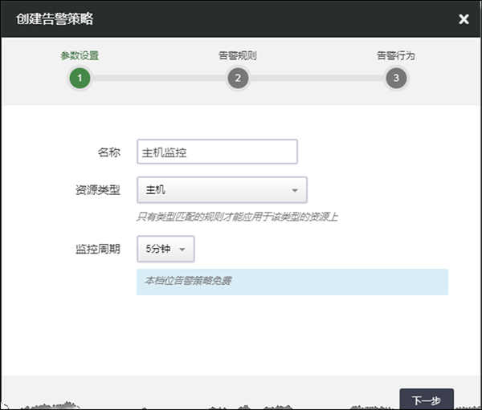Click the step 2 circle icon
482x410 pixels.
pos(237,78)
